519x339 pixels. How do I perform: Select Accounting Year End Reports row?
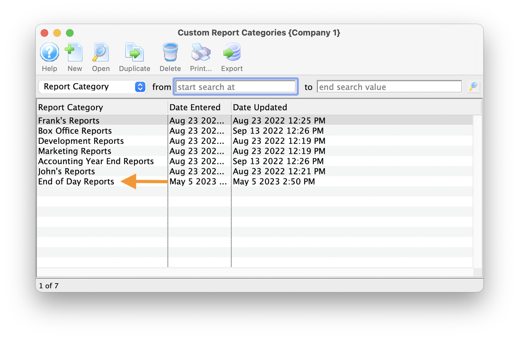pos(255,161)
